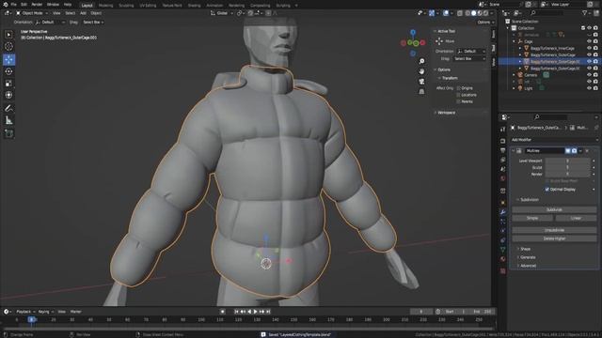602x338 pixels.
Task: Open the timeline Playback menu
Action: [25, 312]
